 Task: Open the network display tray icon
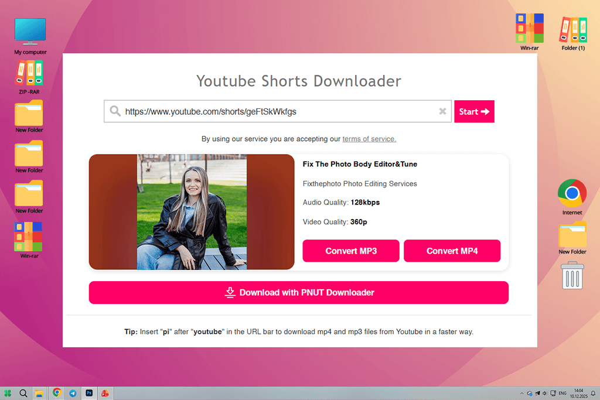coord(553,393)
